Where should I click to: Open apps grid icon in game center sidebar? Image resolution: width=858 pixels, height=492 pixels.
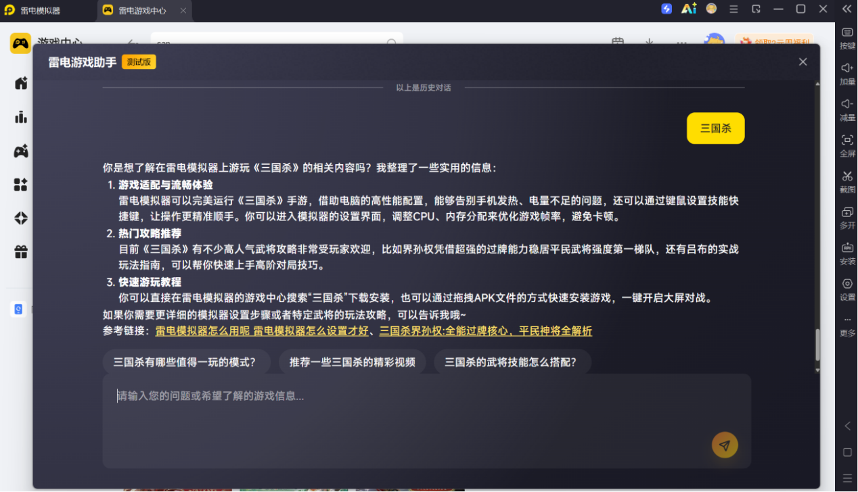point(21,184)
